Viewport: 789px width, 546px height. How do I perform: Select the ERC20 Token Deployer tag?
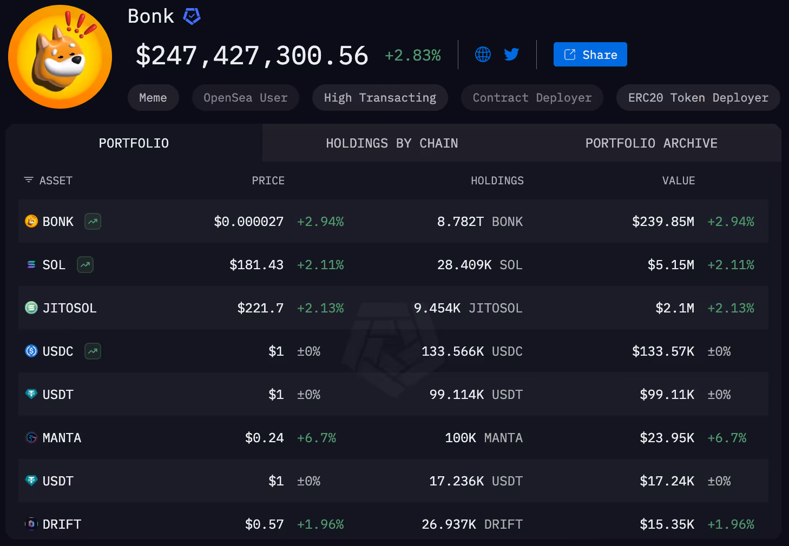click(x=698, y=98)
